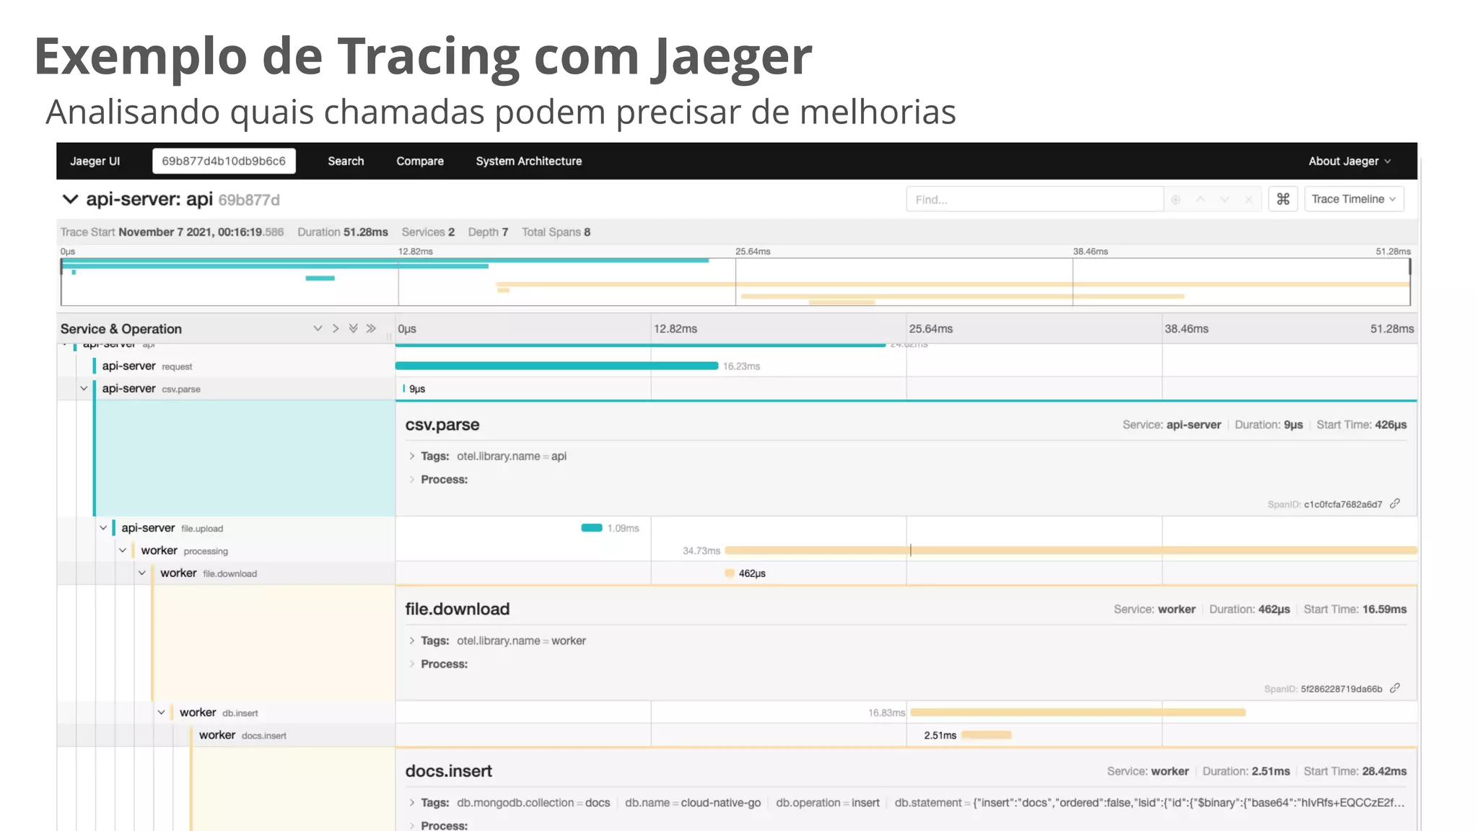Collapse the worker processing row
Screen dimensions: 1478x831
(x=123, y=550)
